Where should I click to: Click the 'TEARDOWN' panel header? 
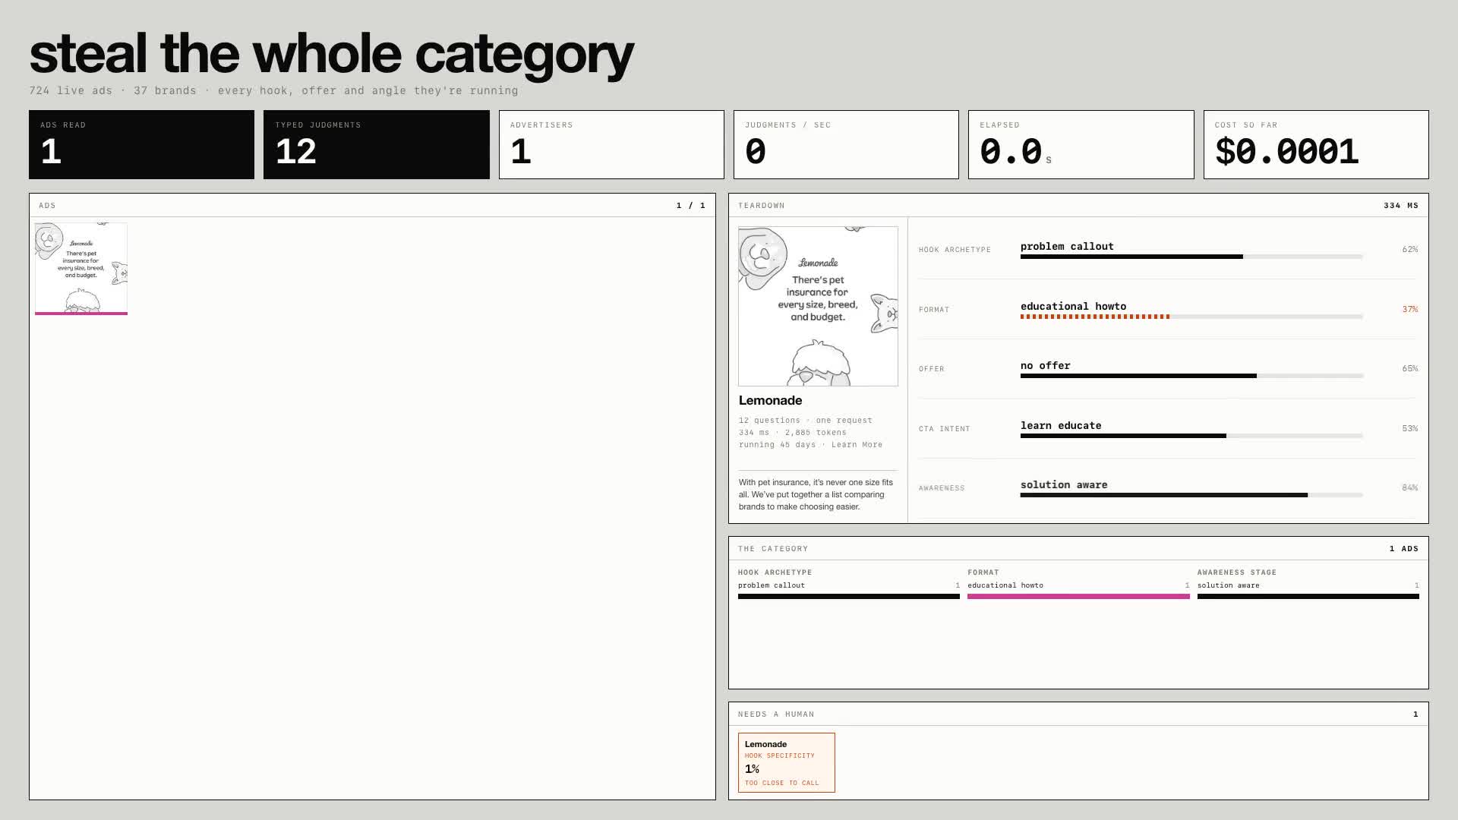coord(762,206)
